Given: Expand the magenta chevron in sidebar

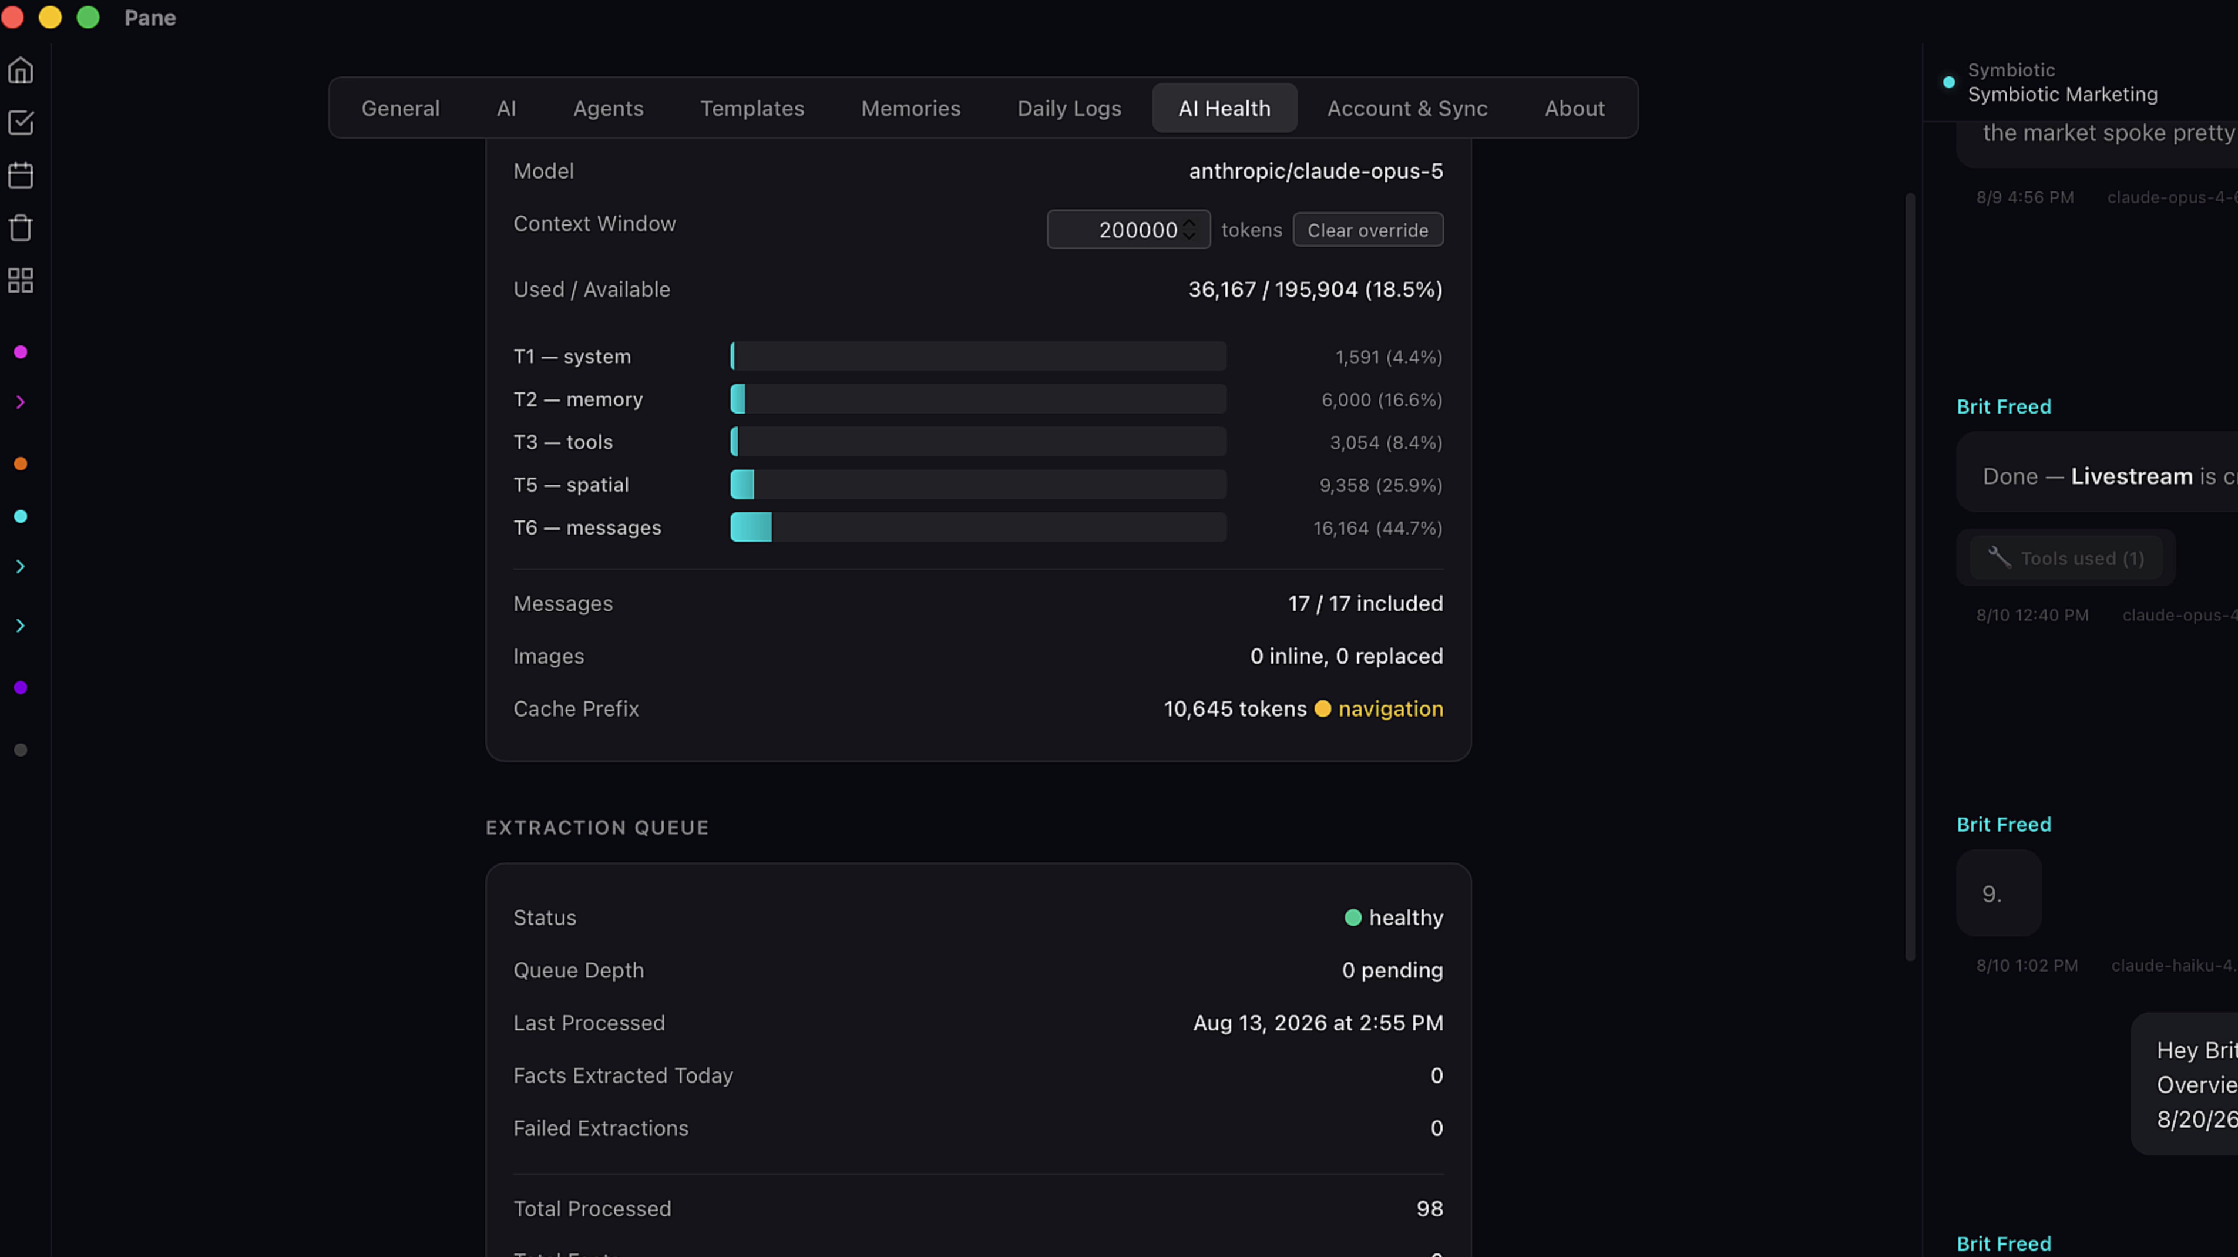Looking at the screenshot, I should click(x=21, y=402).
